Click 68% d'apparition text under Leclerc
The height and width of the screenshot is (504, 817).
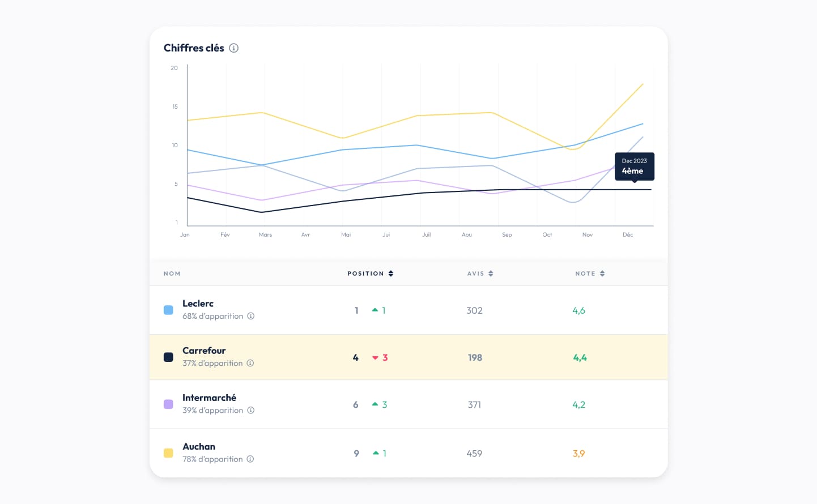[x=212, y=316]
